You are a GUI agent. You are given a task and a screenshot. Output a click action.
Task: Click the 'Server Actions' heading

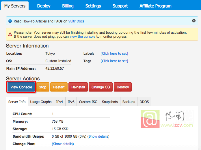point(23,78)
